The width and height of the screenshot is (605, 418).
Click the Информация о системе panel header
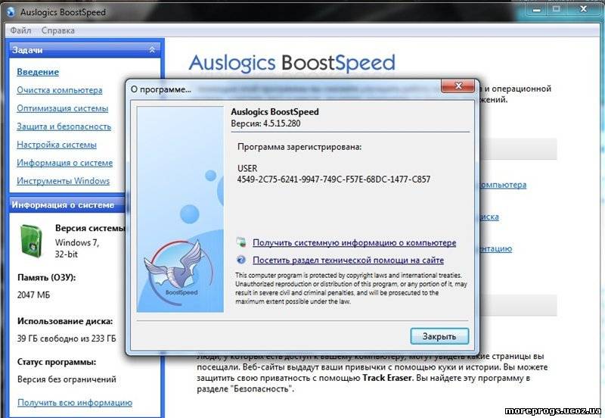pyautogui.click(x=67, y=204)
